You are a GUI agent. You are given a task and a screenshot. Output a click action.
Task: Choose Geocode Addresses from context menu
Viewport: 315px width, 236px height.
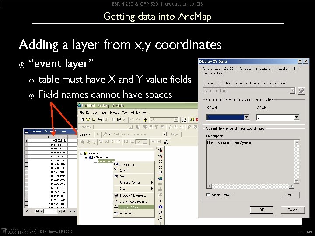point(134,195)
